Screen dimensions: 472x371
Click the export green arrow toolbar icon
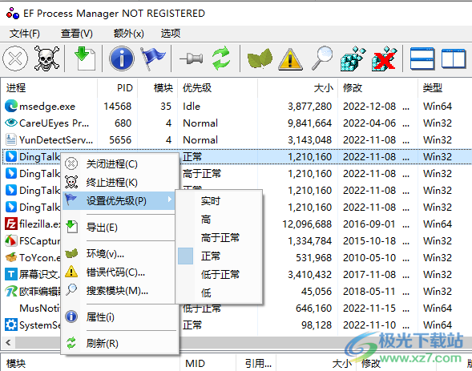[85, 58]
